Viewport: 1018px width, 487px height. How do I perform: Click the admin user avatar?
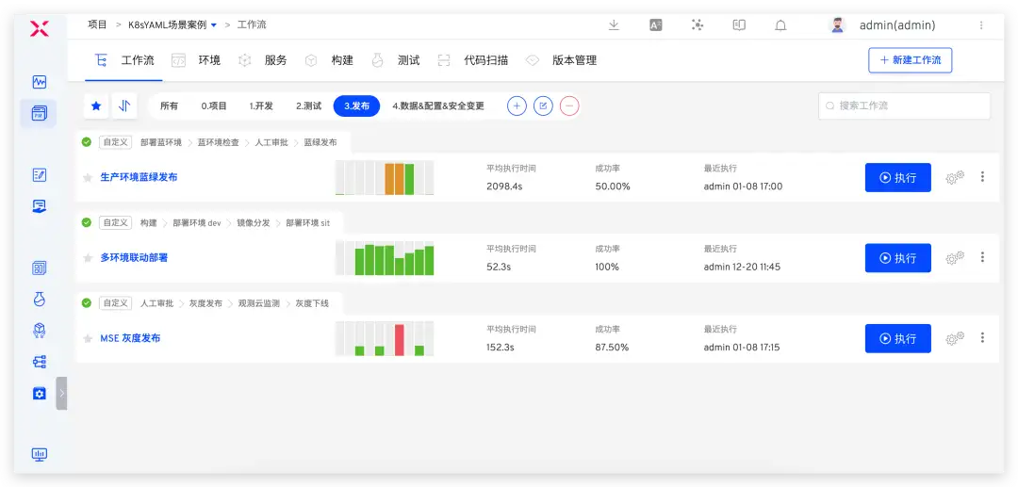[838, 25]
